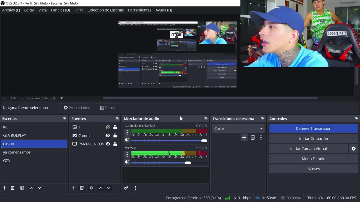Undock the Transiciones de escena panel

(263, 119)
